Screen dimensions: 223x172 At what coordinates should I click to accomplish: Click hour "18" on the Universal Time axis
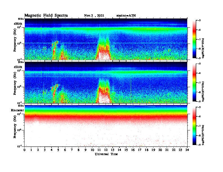146,150
